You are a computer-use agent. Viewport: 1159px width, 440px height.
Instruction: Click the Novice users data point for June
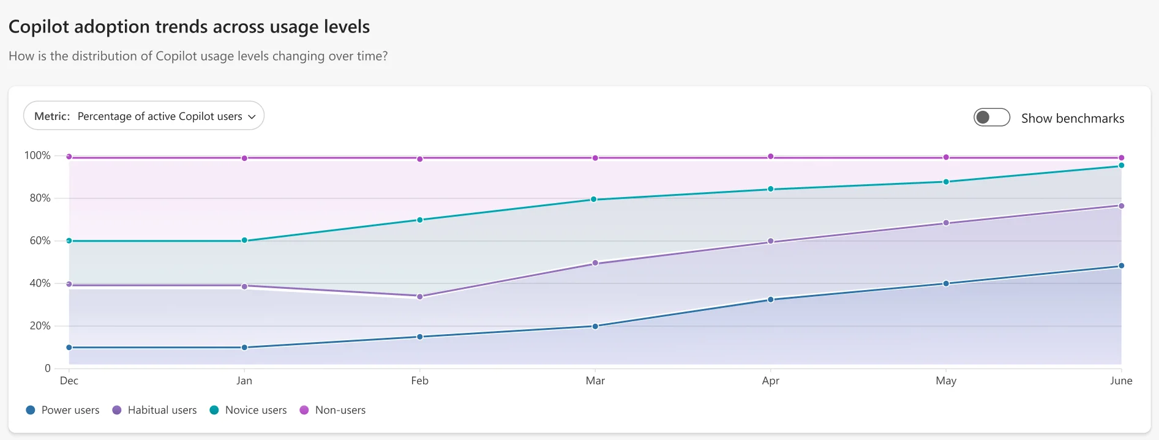point(1122,165)
